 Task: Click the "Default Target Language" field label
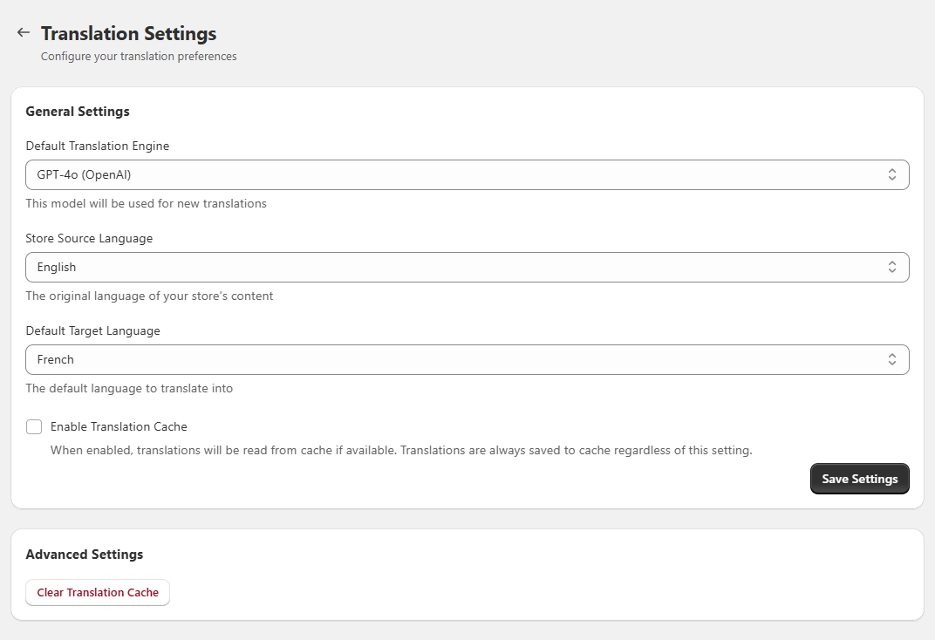coord(92,330)
